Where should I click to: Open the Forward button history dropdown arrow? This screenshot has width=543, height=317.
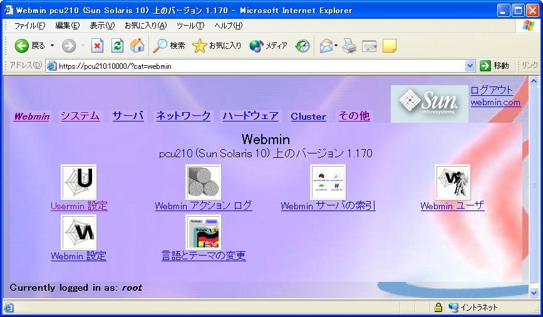coord(83,46)
